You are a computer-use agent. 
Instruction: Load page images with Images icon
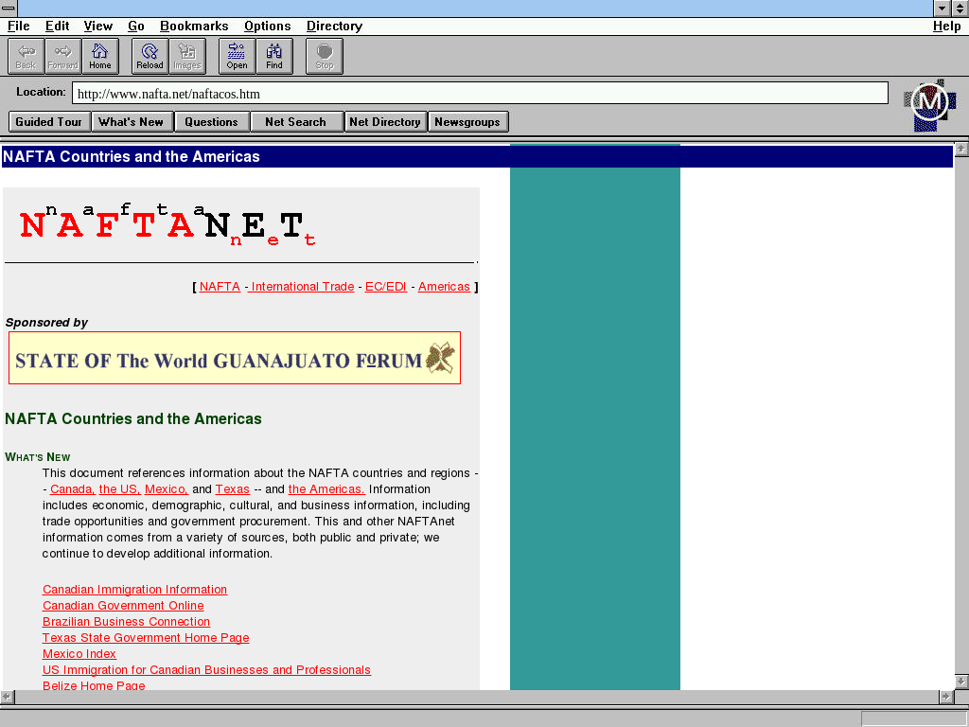pos(187,56)
